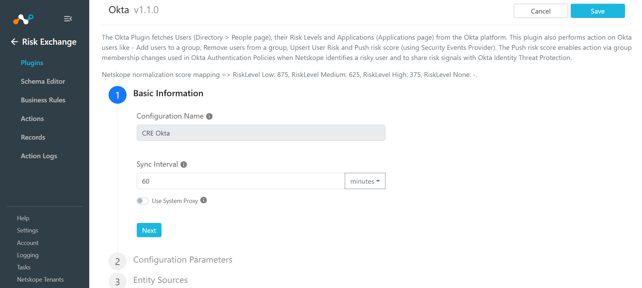Click the Netskope logo icon

point(23,19)
